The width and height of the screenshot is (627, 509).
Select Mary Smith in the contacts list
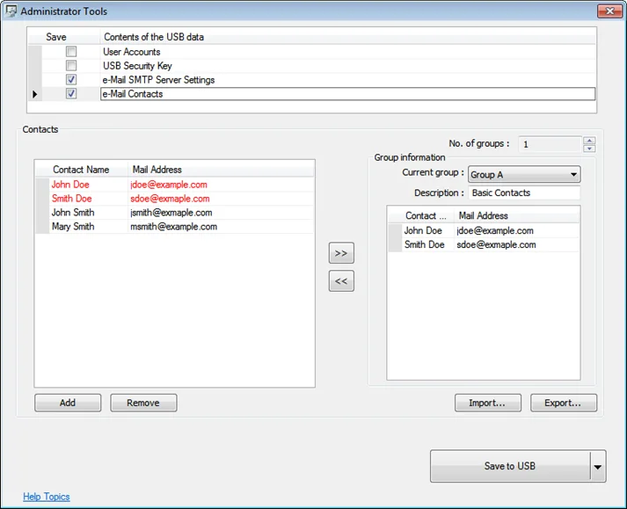(73, 226)
